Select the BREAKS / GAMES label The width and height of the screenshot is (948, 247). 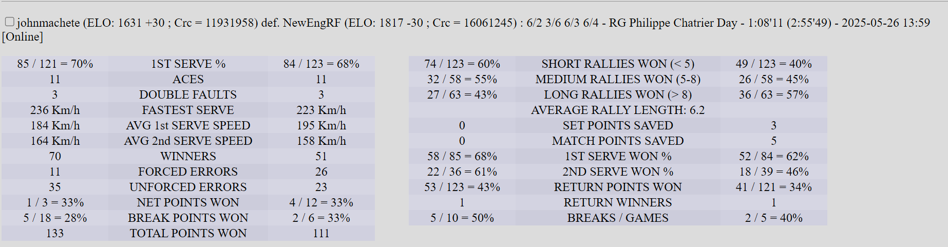(x=618, y=218)
